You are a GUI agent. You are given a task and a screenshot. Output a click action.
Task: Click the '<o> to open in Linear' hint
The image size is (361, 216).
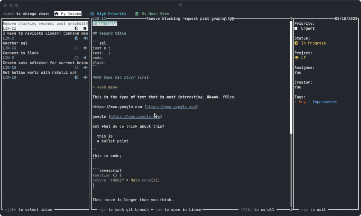click(179, 210)
